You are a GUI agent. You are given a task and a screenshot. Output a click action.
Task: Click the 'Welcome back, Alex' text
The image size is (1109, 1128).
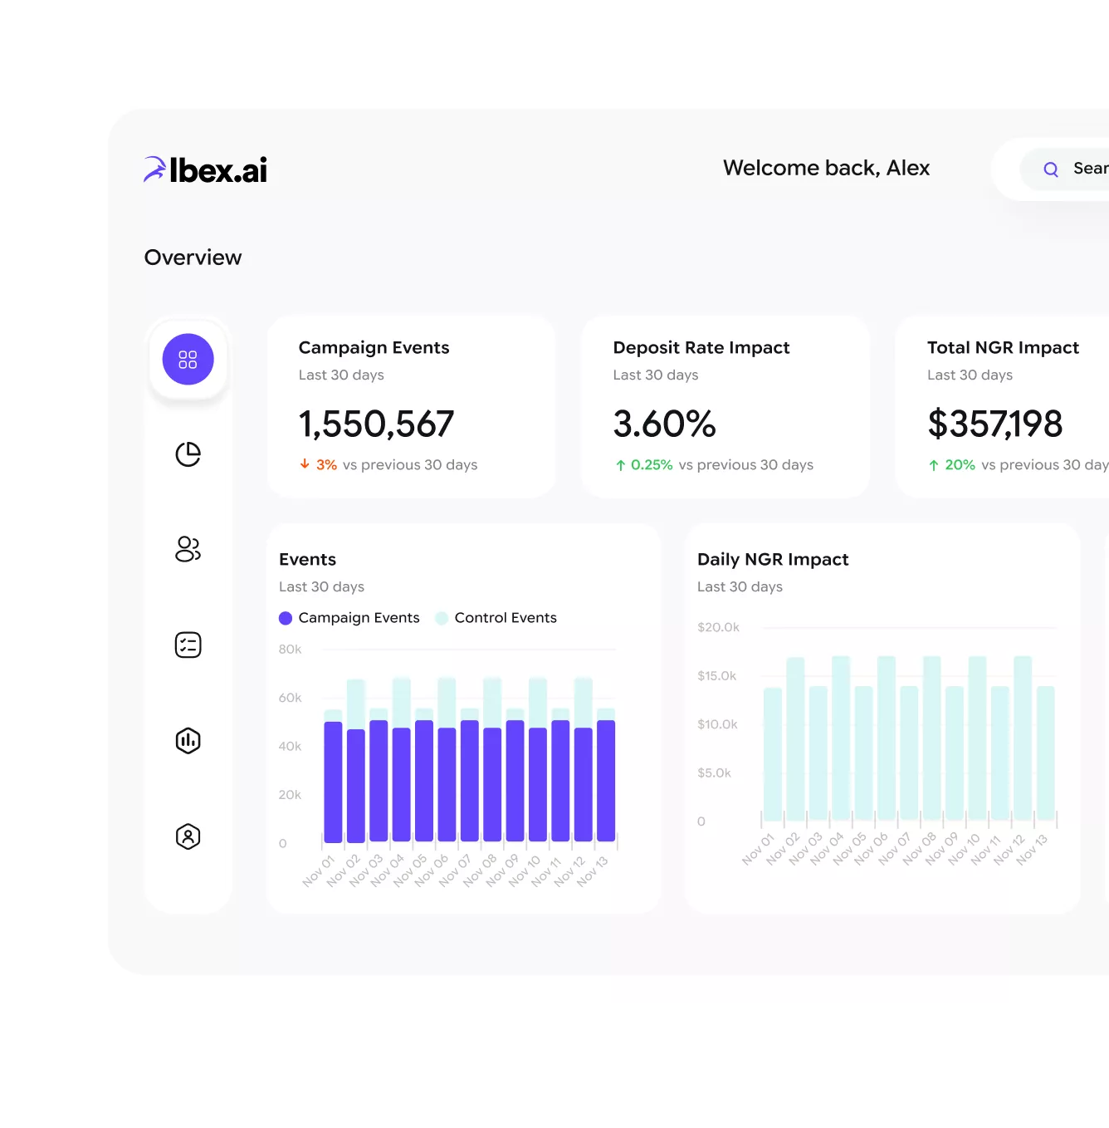pos(826,168)
